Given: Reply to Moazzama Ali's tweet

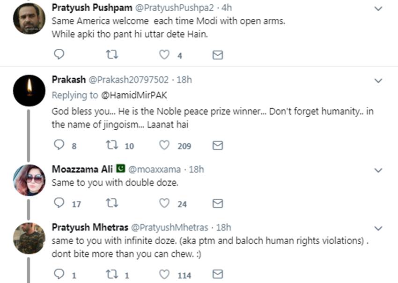Looking at the screenshot, I should click(x=59, y=203).
